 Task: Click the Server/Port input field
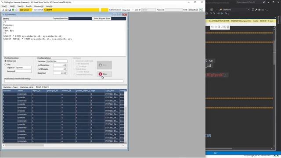coord(71,10)
